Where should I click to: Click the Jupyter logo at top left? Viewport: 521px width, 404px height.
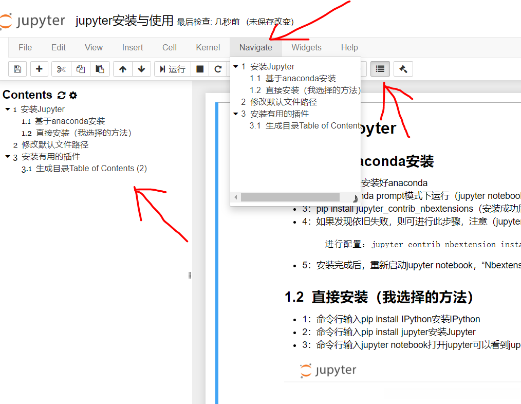(32, 21)
